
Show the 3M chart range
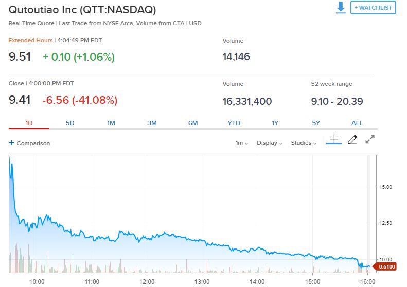tap(152, 123)
